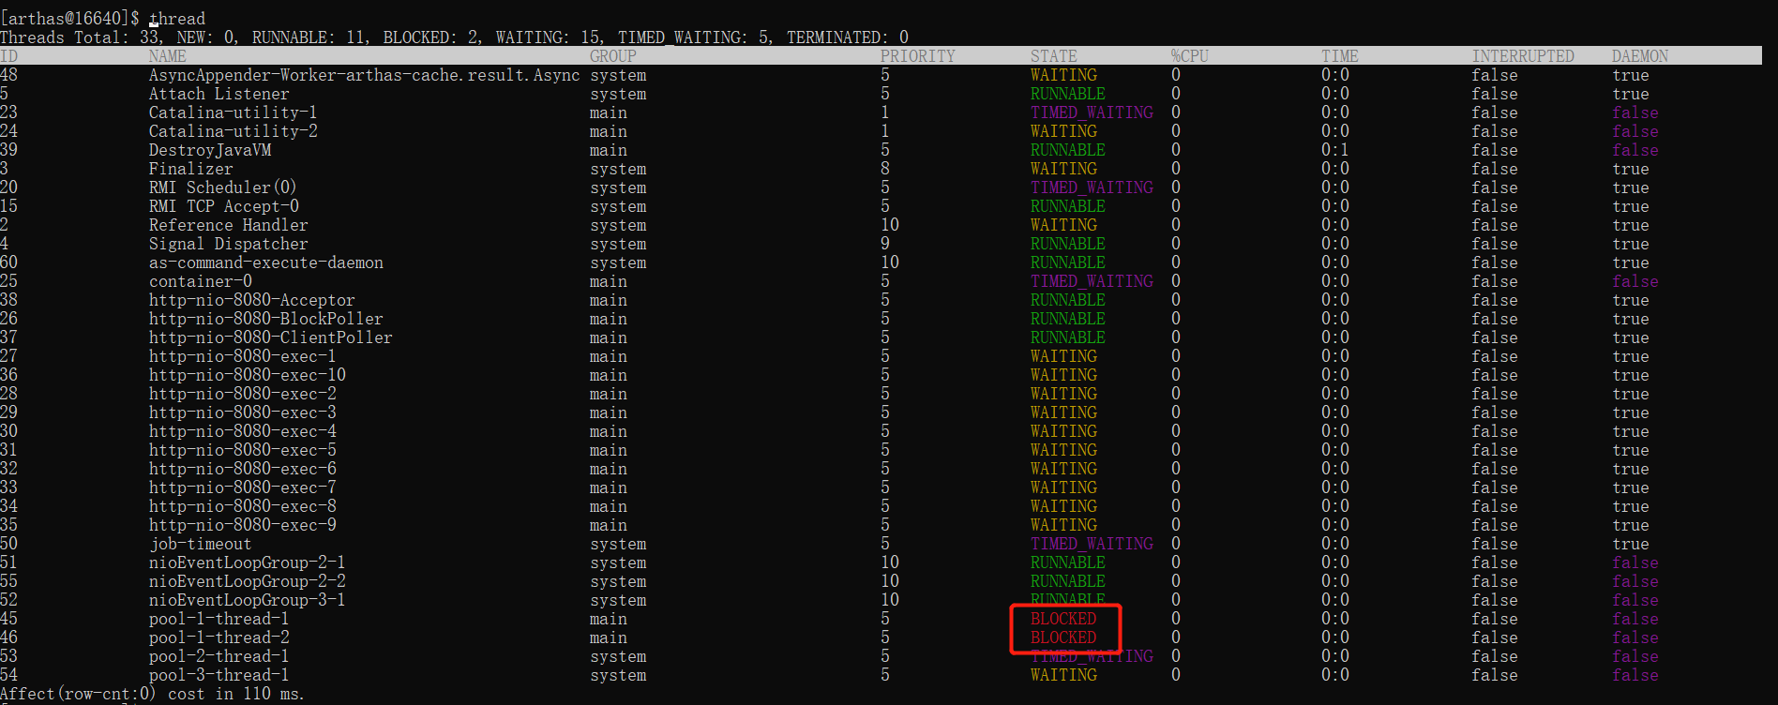Select the http-nio-8080-exec-2 thread name
The image size is (1778, 705).
[x=243, y=394]
